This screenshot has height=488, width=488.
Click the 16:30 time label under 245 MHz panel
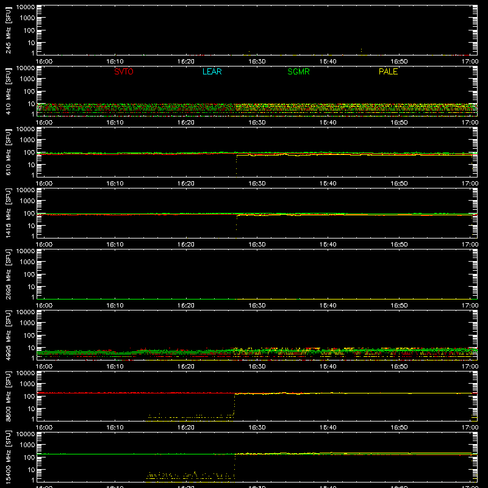(x=257, y=62)
